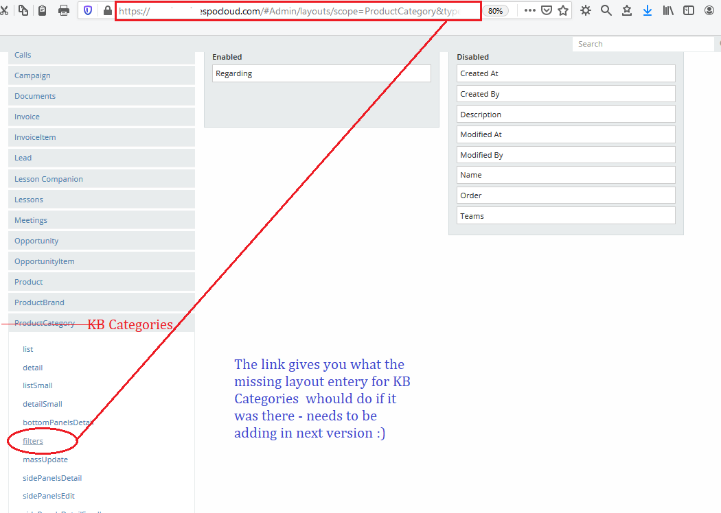This screenshot has width=721, height=513.
Task: Click the magnifier search icon in toolbar
Action: 606,10
